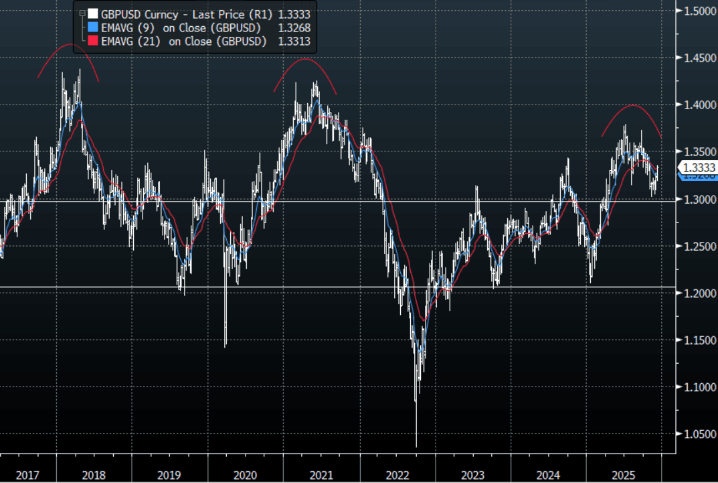Click the red arc annotation above 2021 peak
This screenshot has height=483, width=718.
(x=304, y=60)
